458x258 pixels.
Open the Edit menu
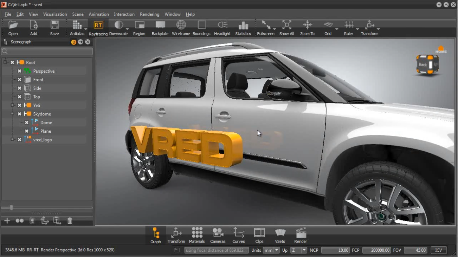(x=20, y=14)
